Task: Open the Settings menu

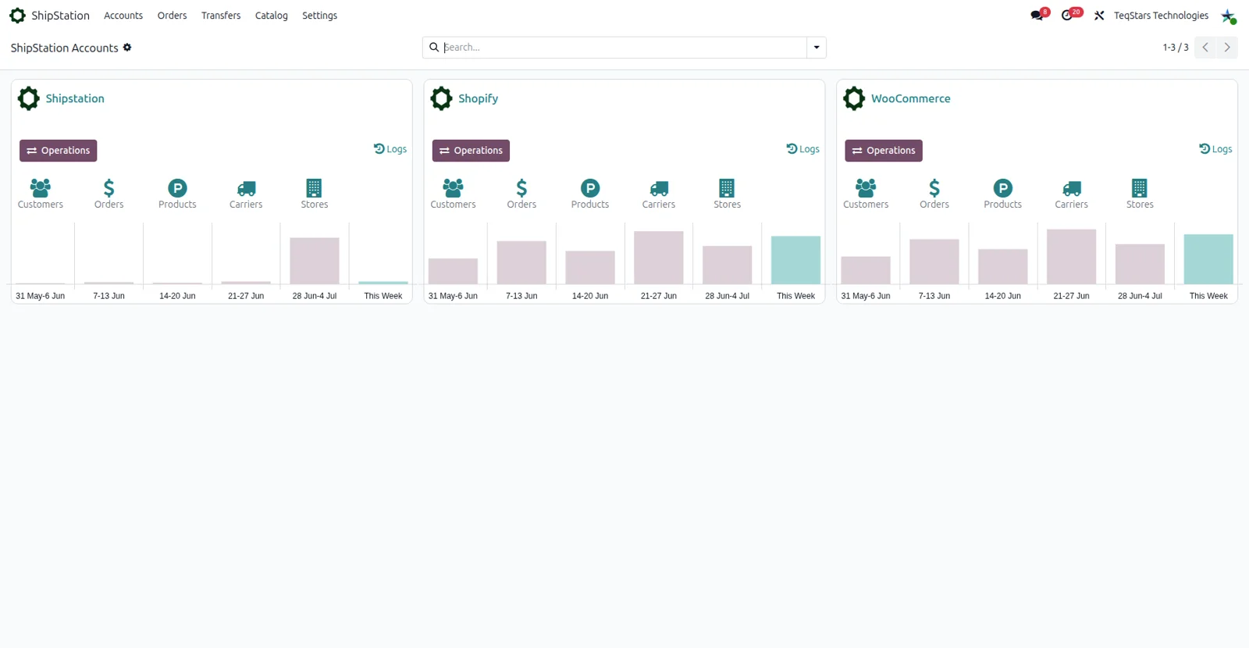Action: (x=320, y=16)
